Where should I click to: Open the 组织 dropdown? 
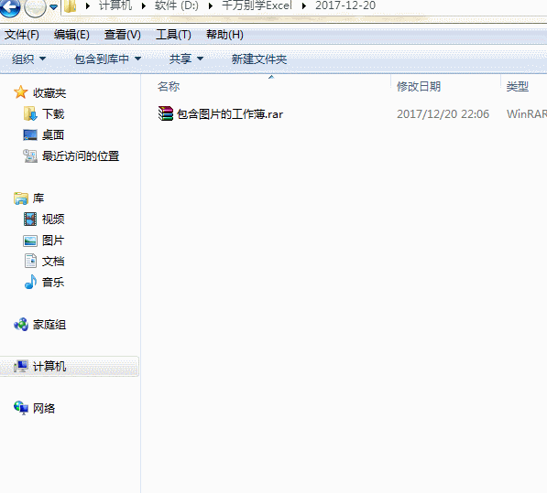tap(29, 59)
